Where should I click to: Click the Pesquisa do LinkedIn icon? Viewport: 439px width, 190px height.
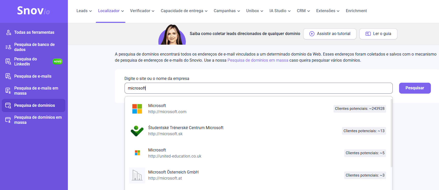pos(8,61)
